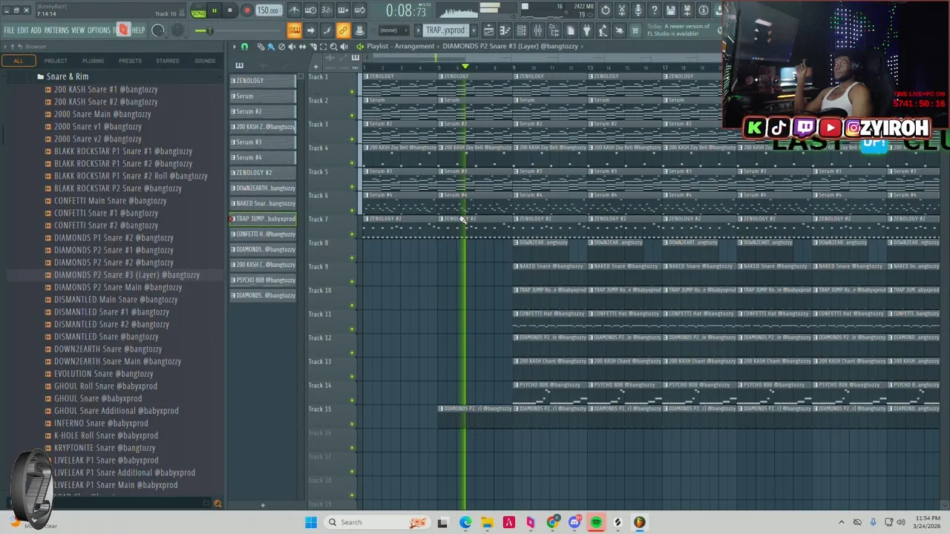Click the save project floppy icon
950x534 pixels.
[670, 10]
